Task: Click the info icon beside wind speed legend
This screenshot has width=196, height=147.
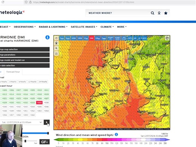Action: [x=116, y=135]
